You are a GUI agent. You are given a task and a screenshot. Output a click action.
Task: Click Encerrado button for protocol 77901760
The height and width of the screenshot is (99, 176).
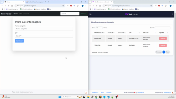(x=163, y=45)
